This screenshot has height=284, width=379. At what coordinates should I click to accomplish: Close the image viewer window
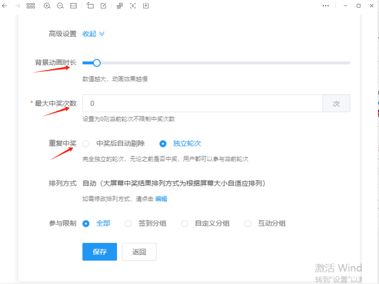[372, 6]
